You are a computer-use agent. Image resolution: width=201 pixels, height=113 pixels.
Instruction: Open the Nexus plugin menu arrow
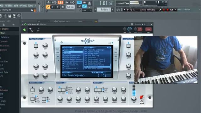22,24
